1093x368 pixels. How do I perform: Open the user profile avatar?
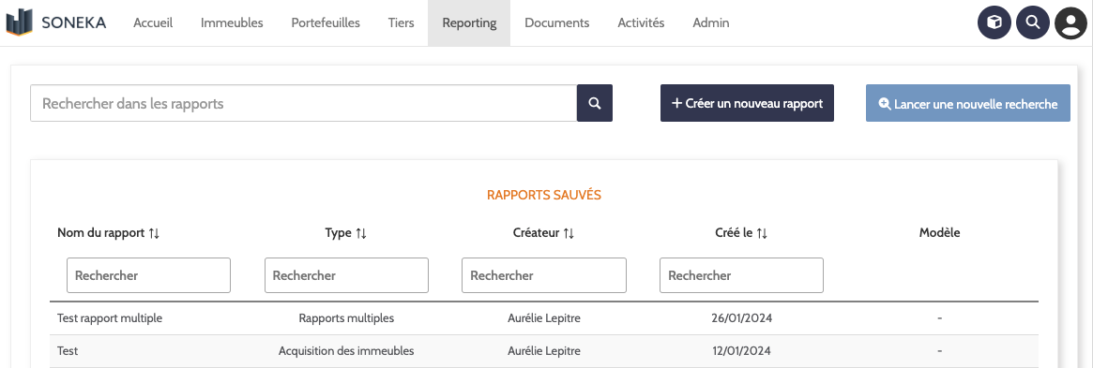pyautogui.click(x=1070, y=23)
